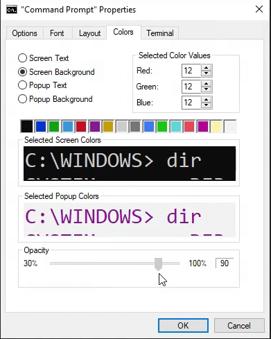Image resolution: width=271 pixels, height=339 pixels.
Task: Click the Green value input field
Action: coord(191,87)
